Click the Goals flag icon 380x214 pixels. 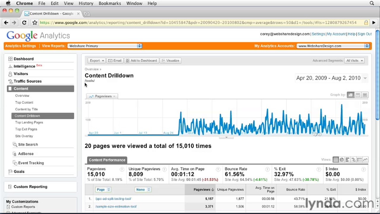pyautogui.click(x=10, y=171)
